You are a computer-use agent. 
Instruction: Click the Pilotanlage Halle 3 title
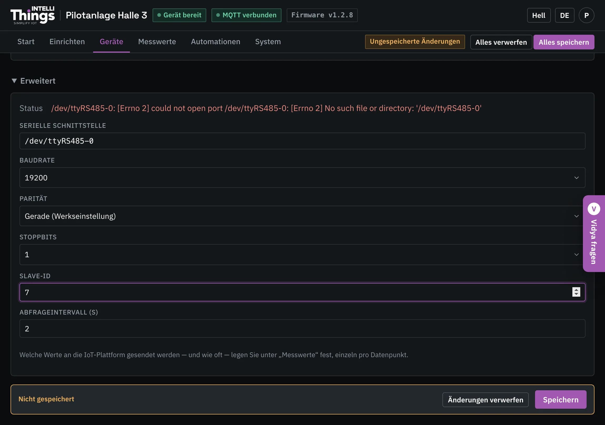click(x=107, y=15)
